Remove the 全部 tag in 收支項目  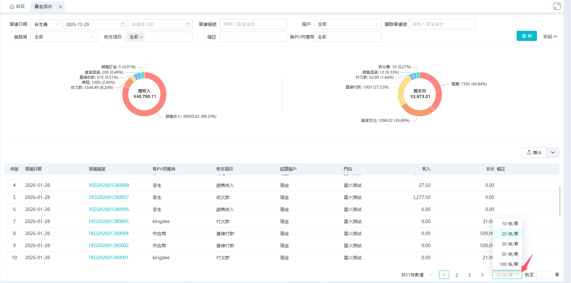tap(141, 37)
